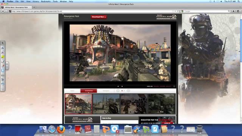
Task: Switch to the tab left of Screenshots
Action: click(72, 91)
